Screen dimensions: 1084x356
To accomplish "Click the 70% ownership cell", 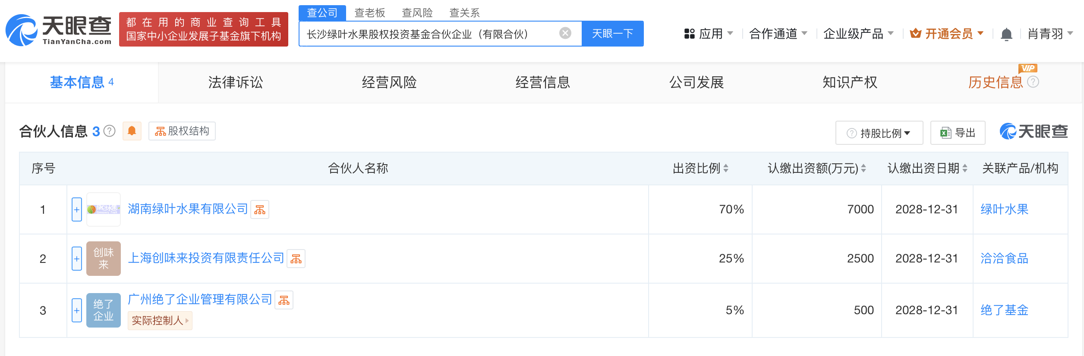I will pos(700,209).
